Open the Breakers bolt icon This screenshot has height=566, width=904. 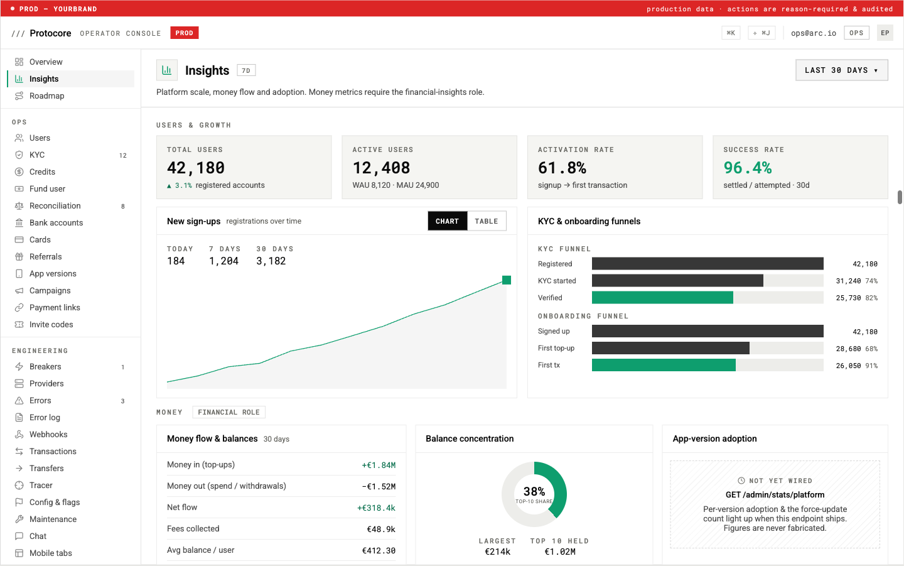19,367
